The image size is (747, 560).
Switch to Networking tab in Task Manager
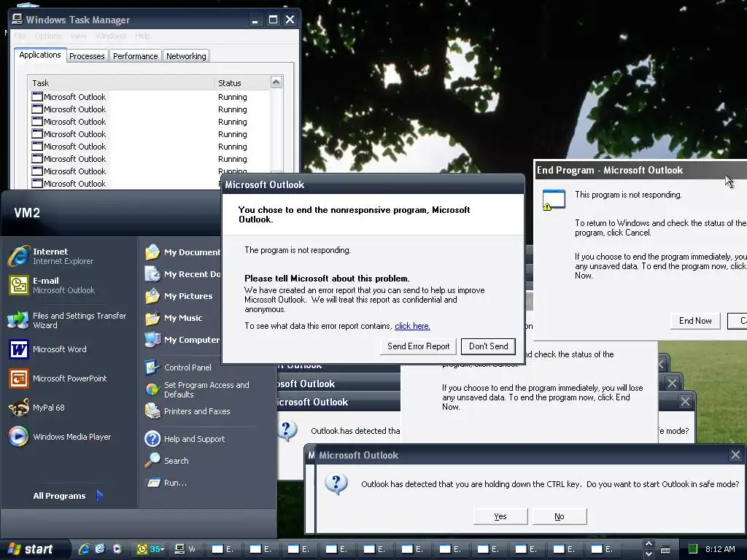tap(186, 56)
